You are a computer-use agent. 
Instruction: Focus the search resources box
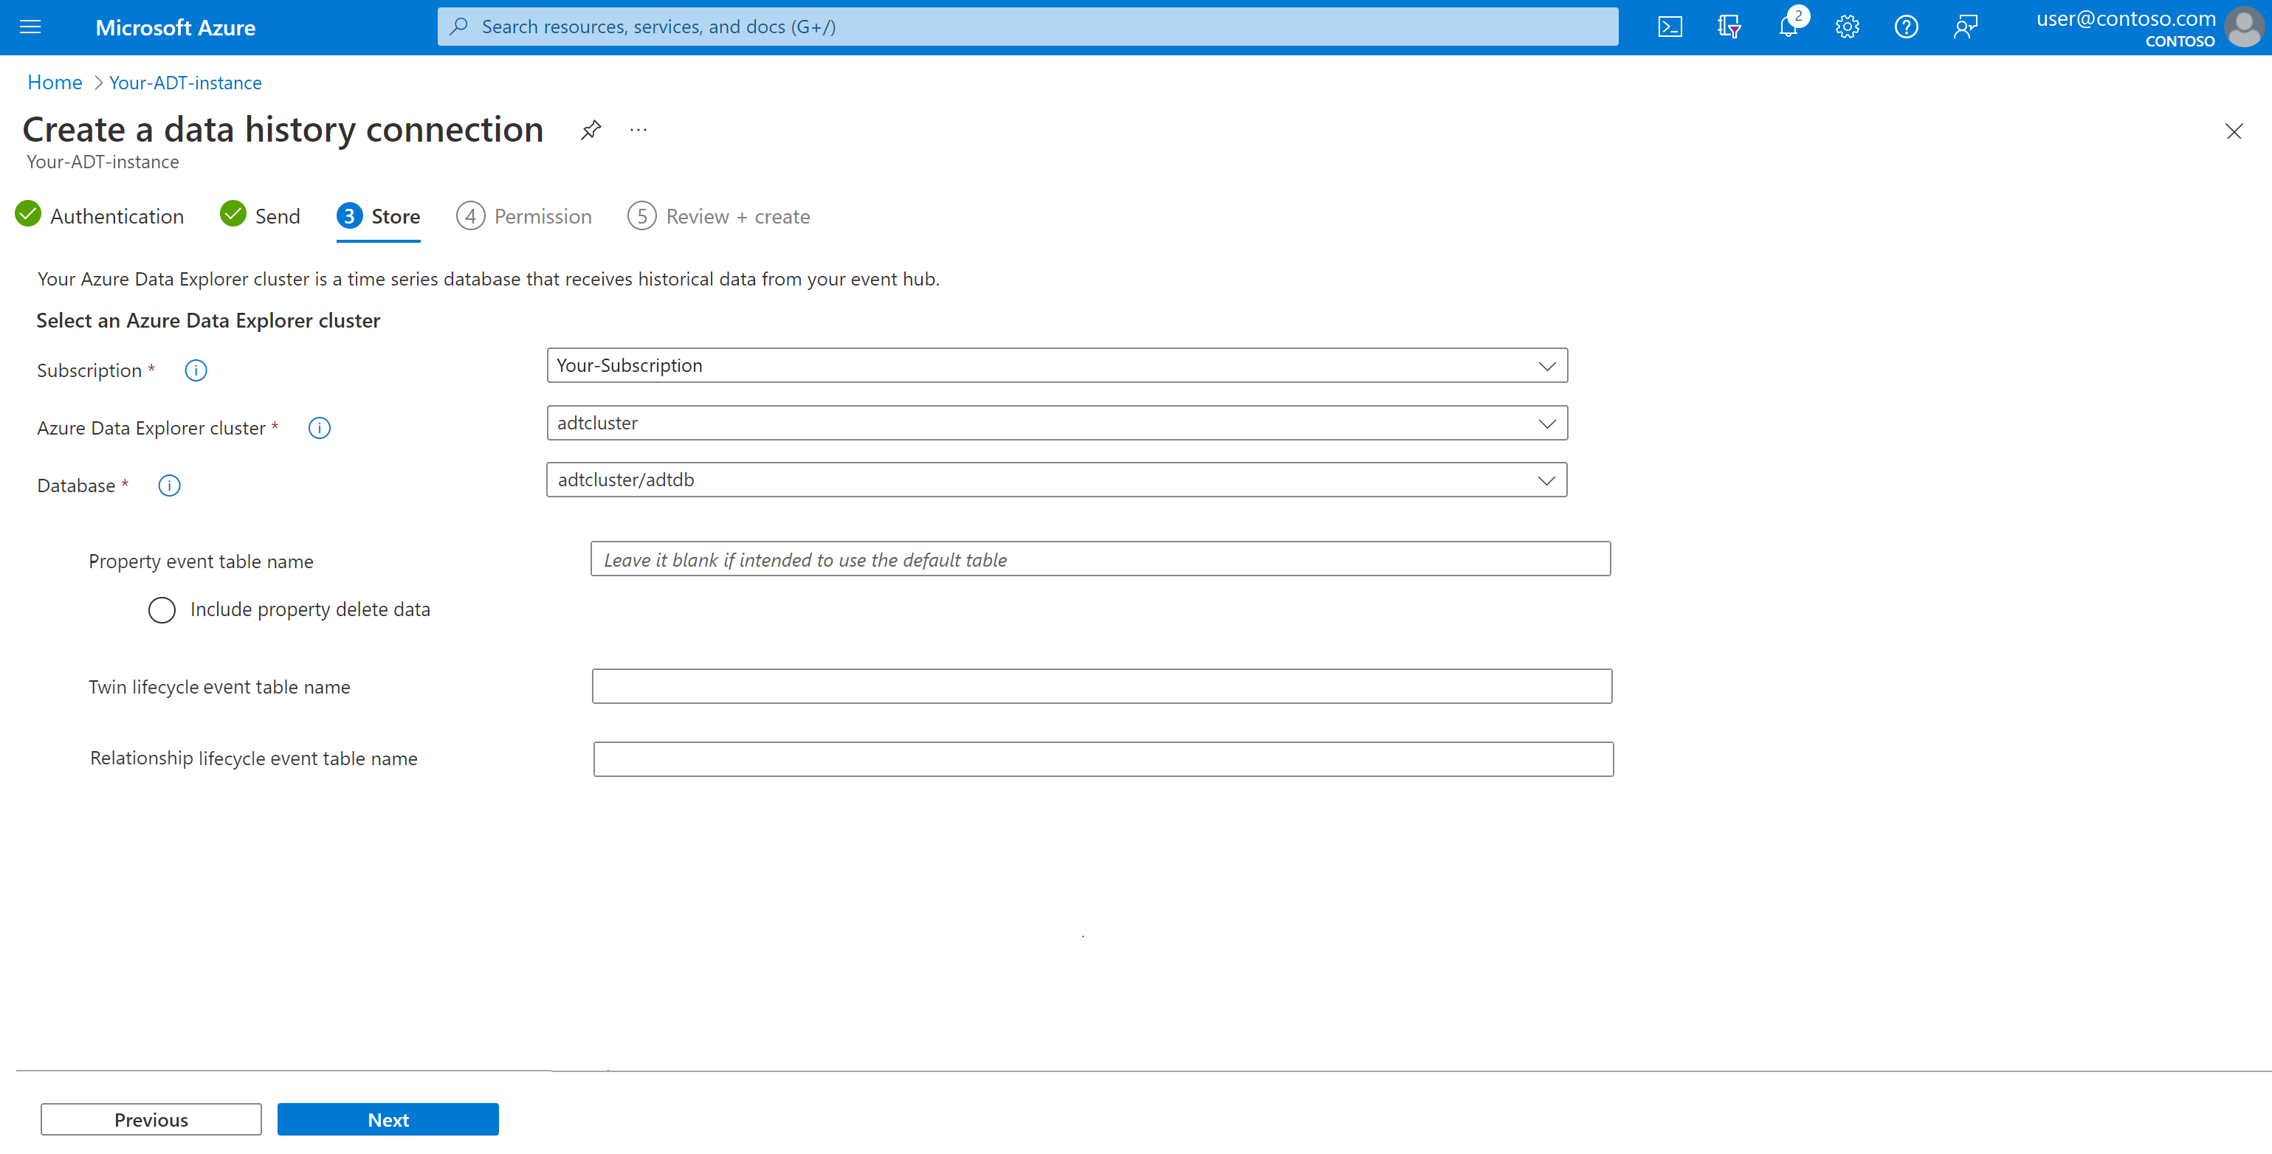pos(1027,27)
